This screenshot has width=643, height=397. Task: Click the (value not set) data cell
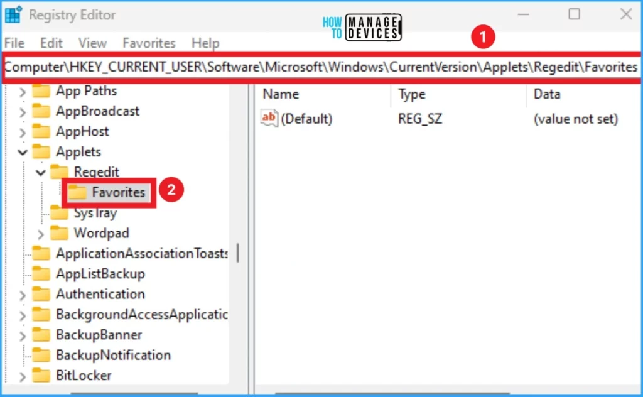[x=575, y=119]
